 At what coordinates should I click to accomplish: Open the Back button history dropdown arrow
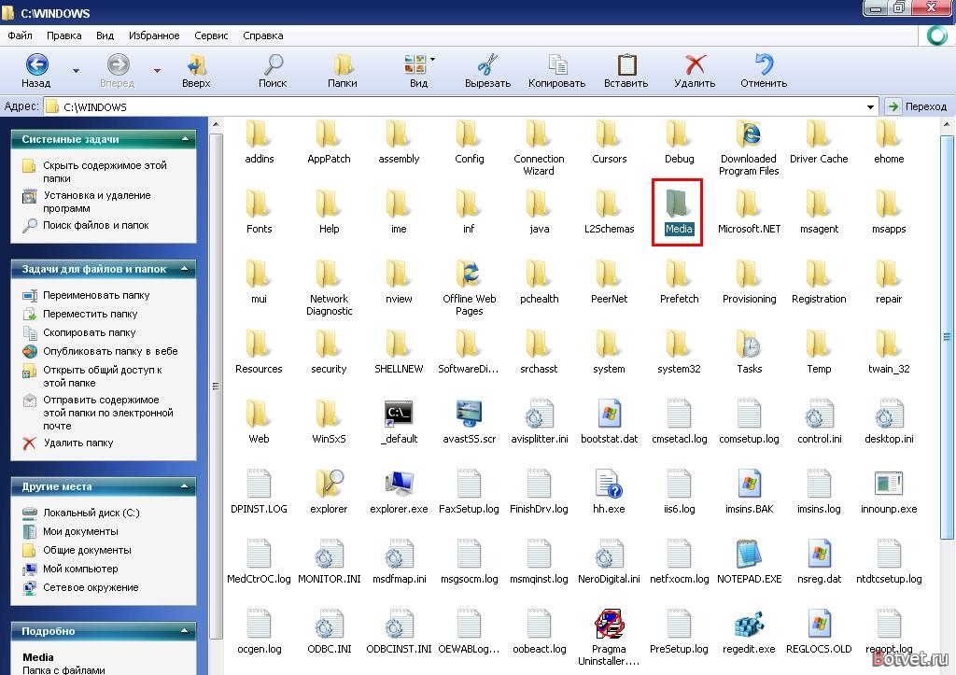pyautogui.click(x=77, y=71)
